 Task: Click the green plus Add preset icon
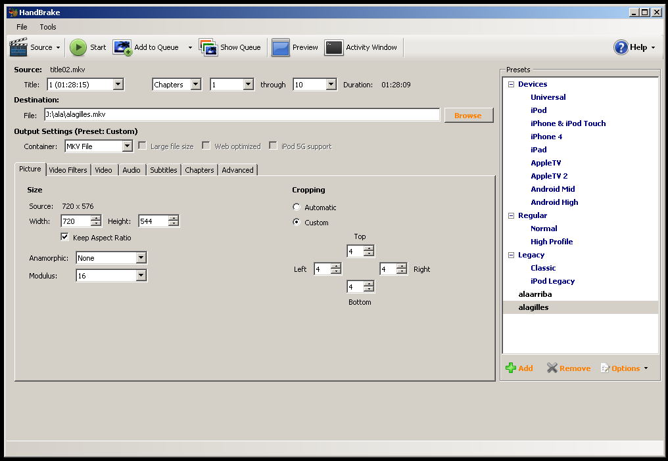pyautogui.click(x=510, y=368)
